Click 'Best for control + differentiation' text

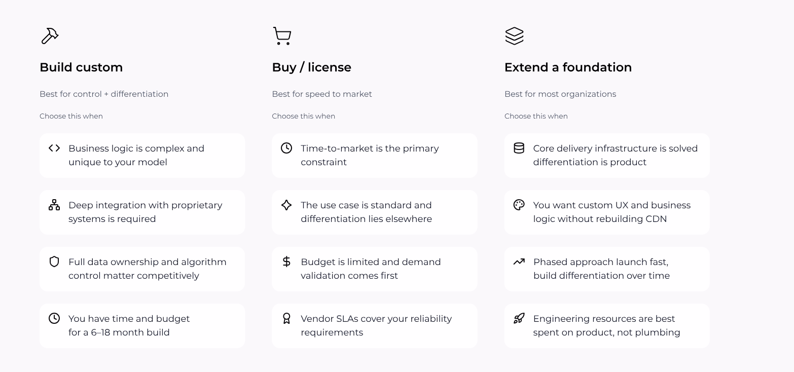104,94
